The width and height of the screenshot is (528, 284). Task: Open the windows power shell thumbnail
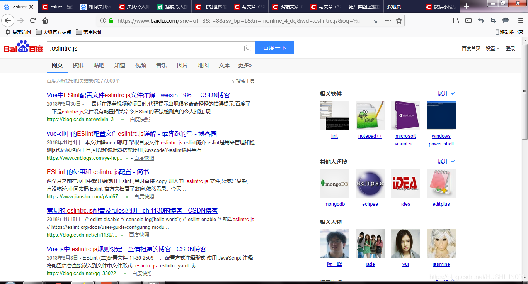(x=441, y=115)
